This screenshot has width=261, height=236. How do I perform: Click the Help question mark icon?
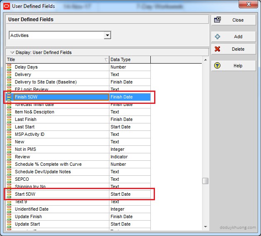(217, 66)
